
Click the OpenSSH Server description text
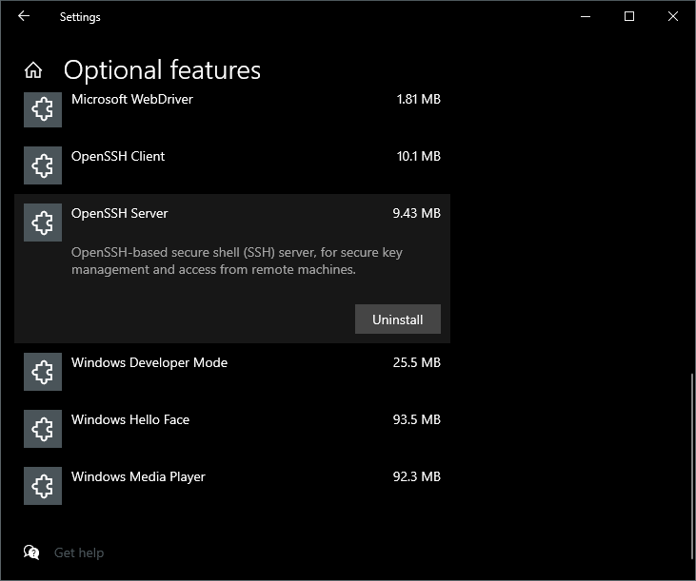pyautogui.click(x=236, y=261)
